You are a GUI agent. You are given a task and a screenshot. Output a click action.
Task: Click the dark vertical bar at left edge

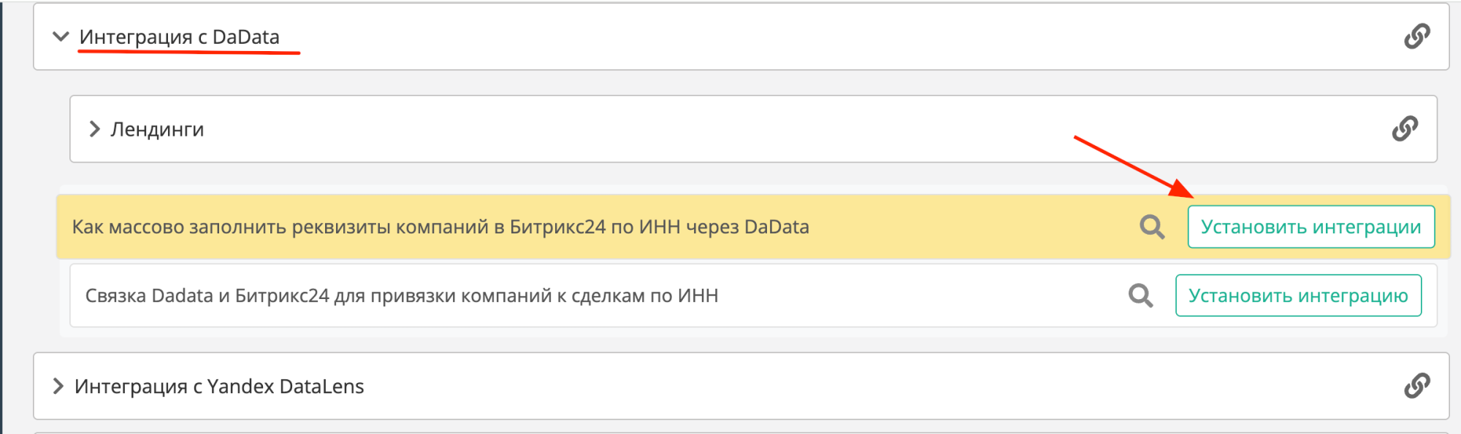pos(1,219)
